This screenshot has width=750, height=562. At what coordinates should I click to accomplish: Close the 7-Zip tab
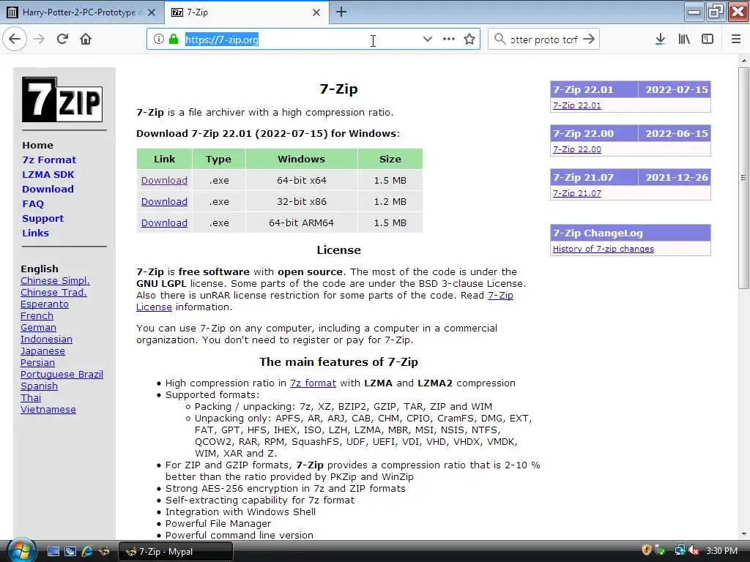click(316, 12)
